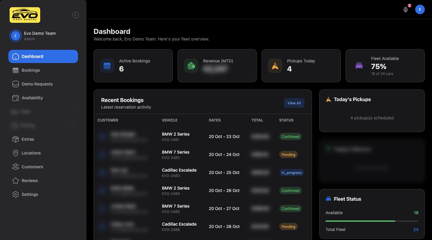The width and height of the screenshot is (432, 240).
Task: Click the Pending status of EVO-2486
Action: point(288,226)
